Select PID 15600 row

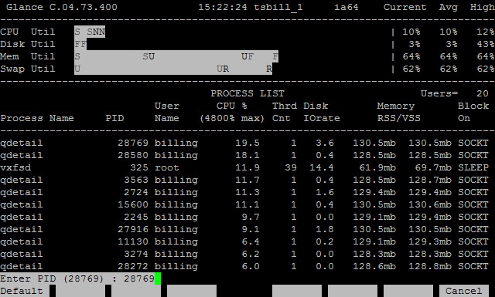click(x=244, y=204)
